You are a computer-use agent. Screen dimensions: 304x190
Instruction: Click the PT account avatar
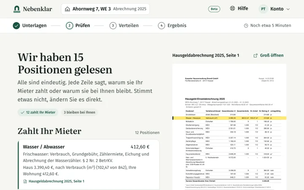263,9
